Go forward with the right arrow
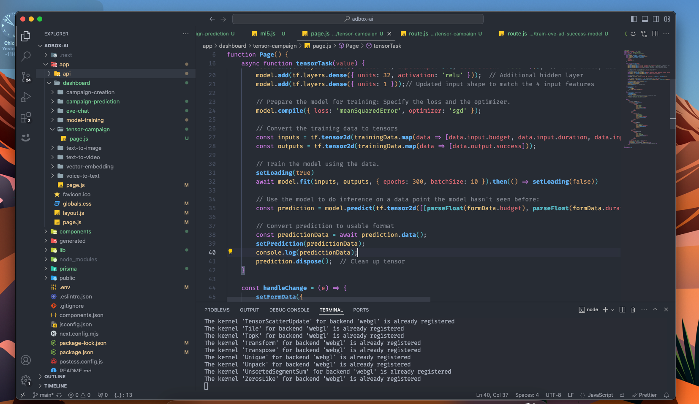The image size is (699, 404). click(x=223, y=19)
